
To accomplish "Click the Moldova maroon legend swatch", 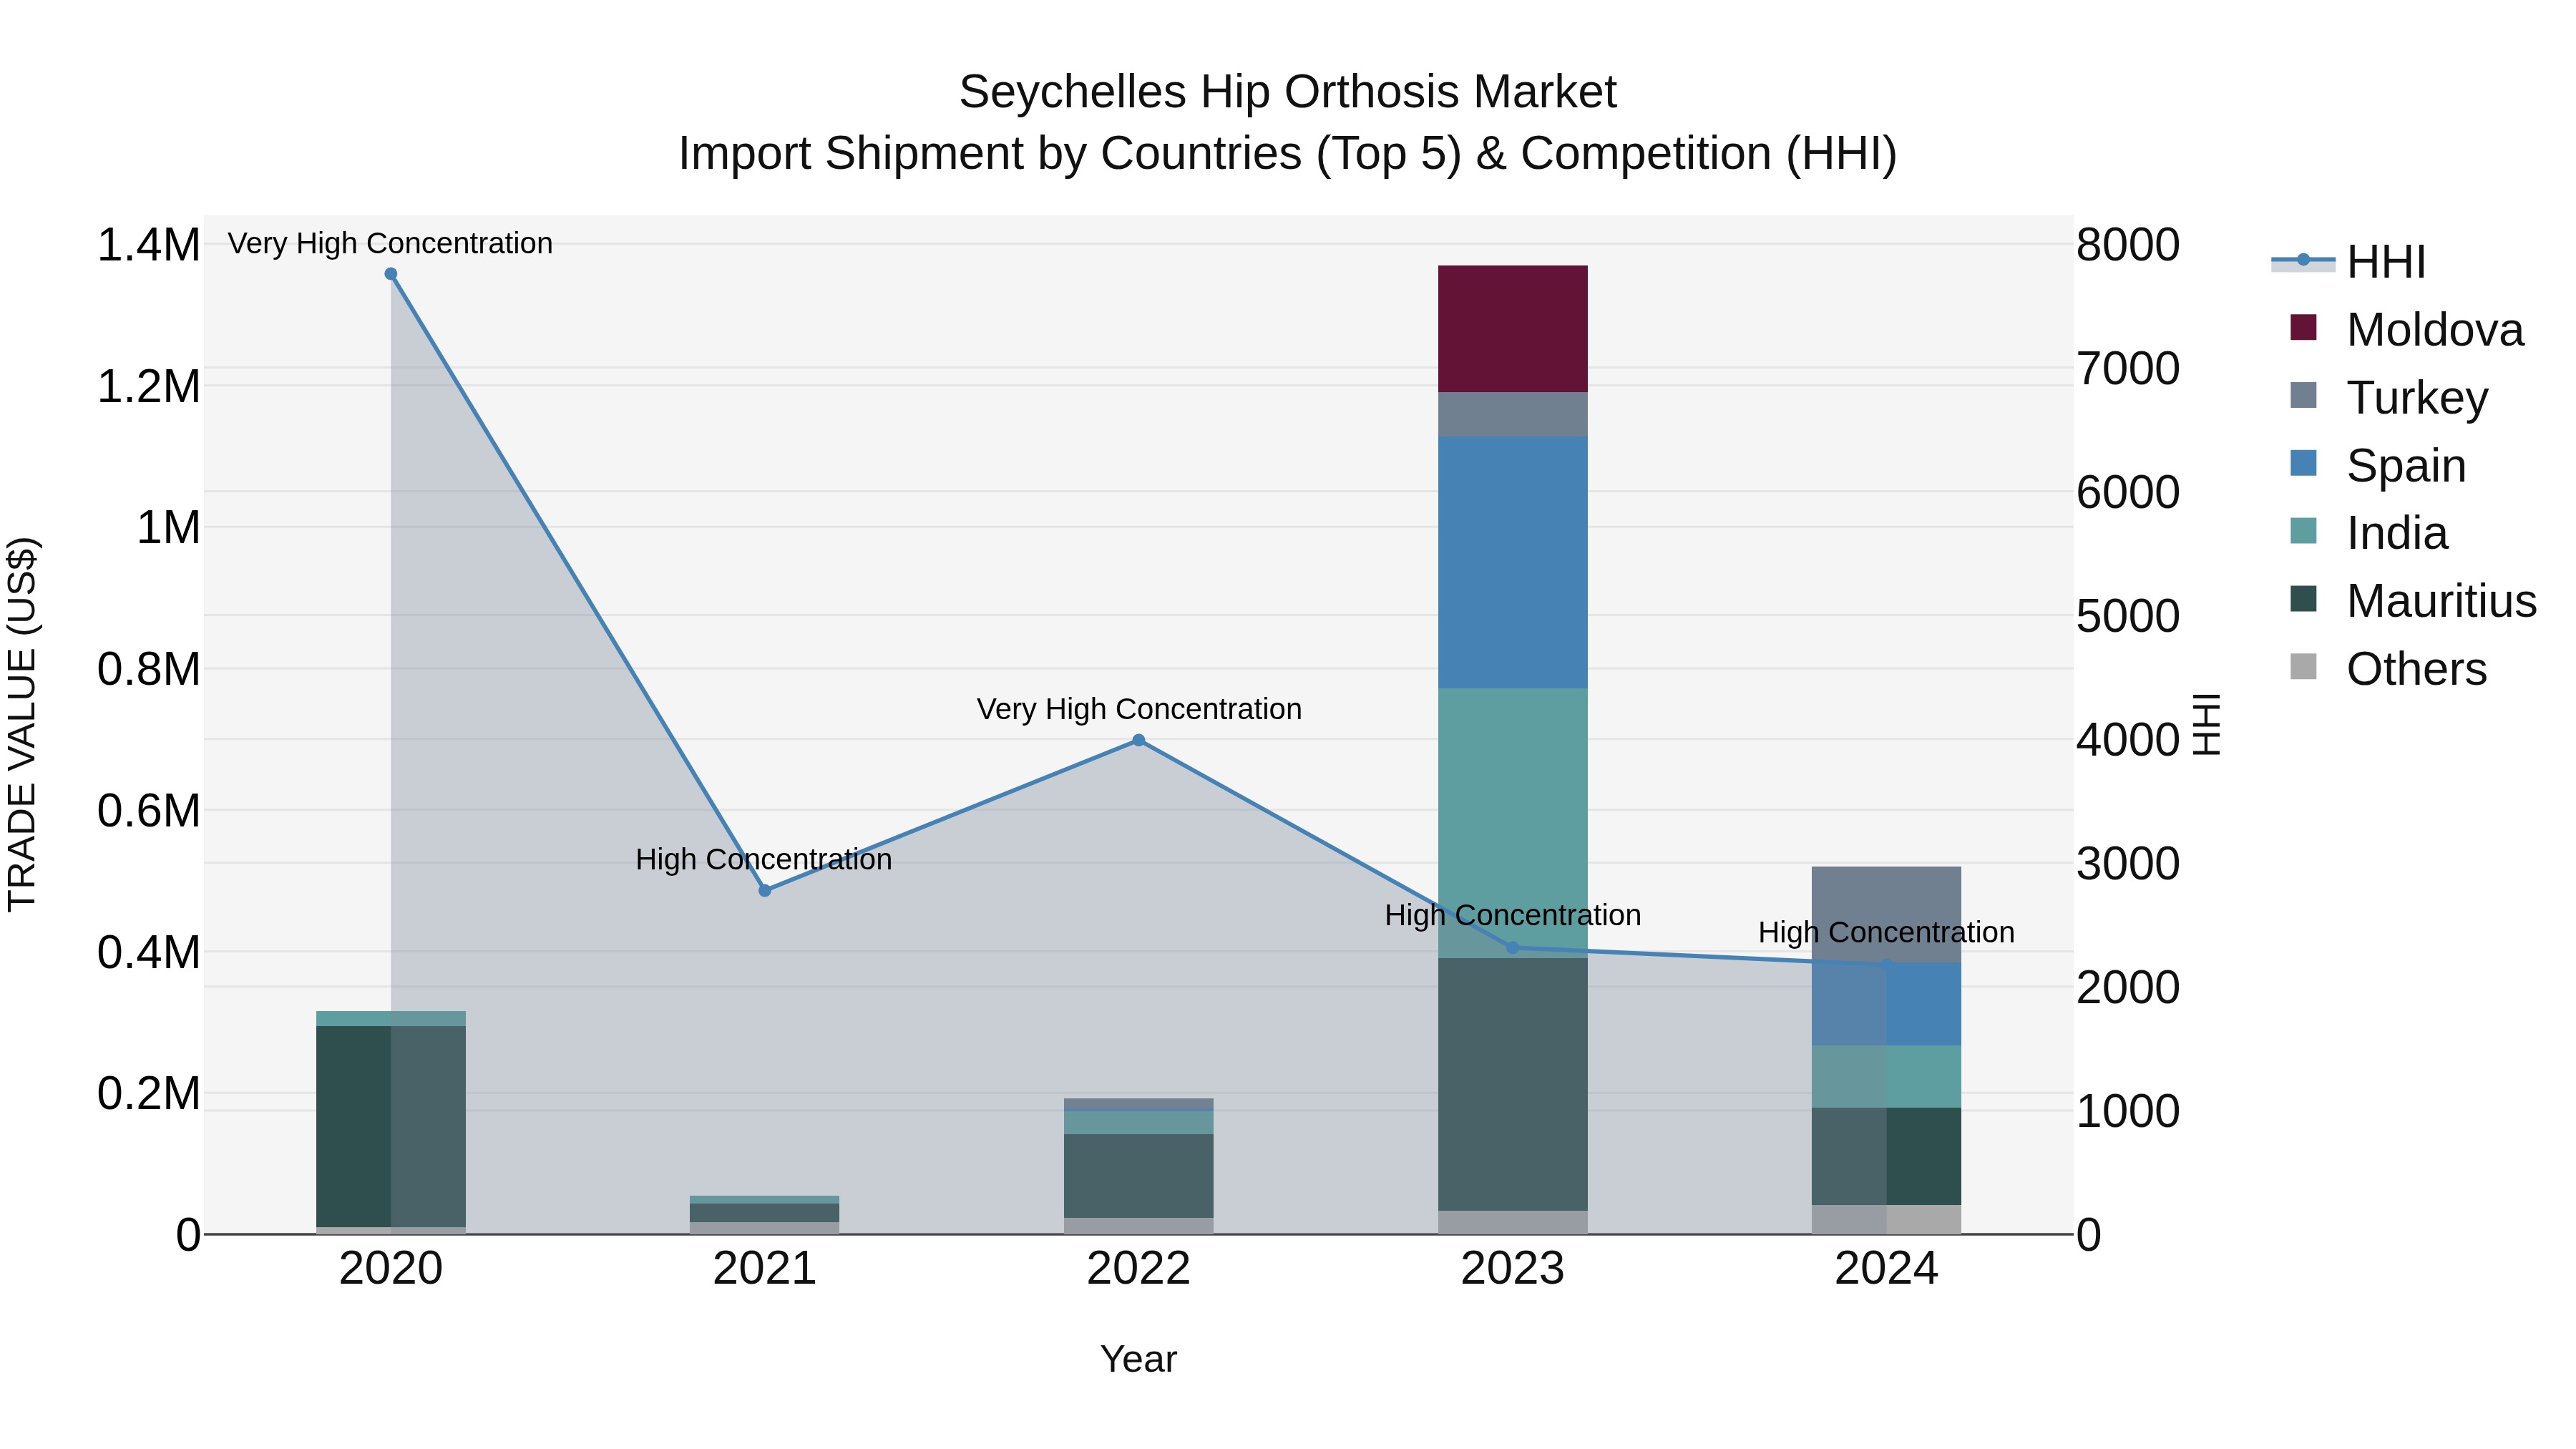I will click(x=2303, y=327).
